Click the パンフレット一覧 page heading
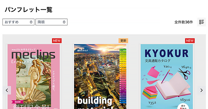The height and width of the screenshot is (109, 208). [28, 10]
